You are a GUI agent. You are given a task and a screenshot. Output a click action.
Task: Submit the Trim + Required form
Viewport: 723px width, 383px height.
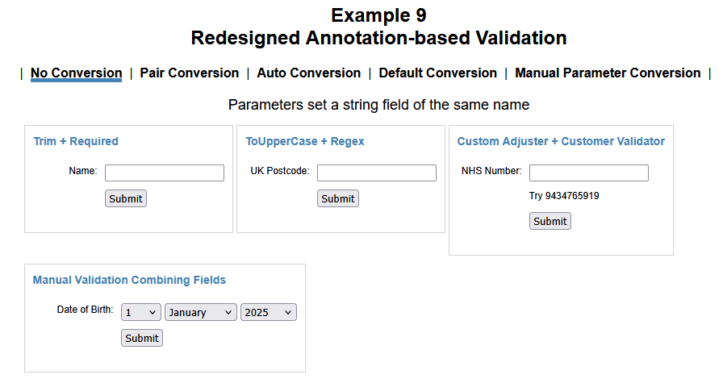pyautogui.click(x=126, y=198)
